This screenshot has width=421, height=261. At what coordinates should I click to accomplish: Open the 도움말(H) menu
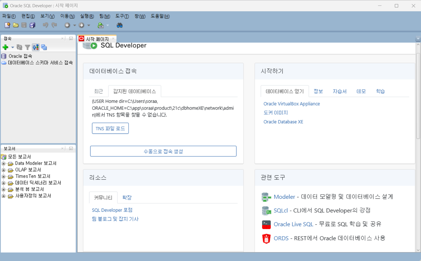click(160, 16)
